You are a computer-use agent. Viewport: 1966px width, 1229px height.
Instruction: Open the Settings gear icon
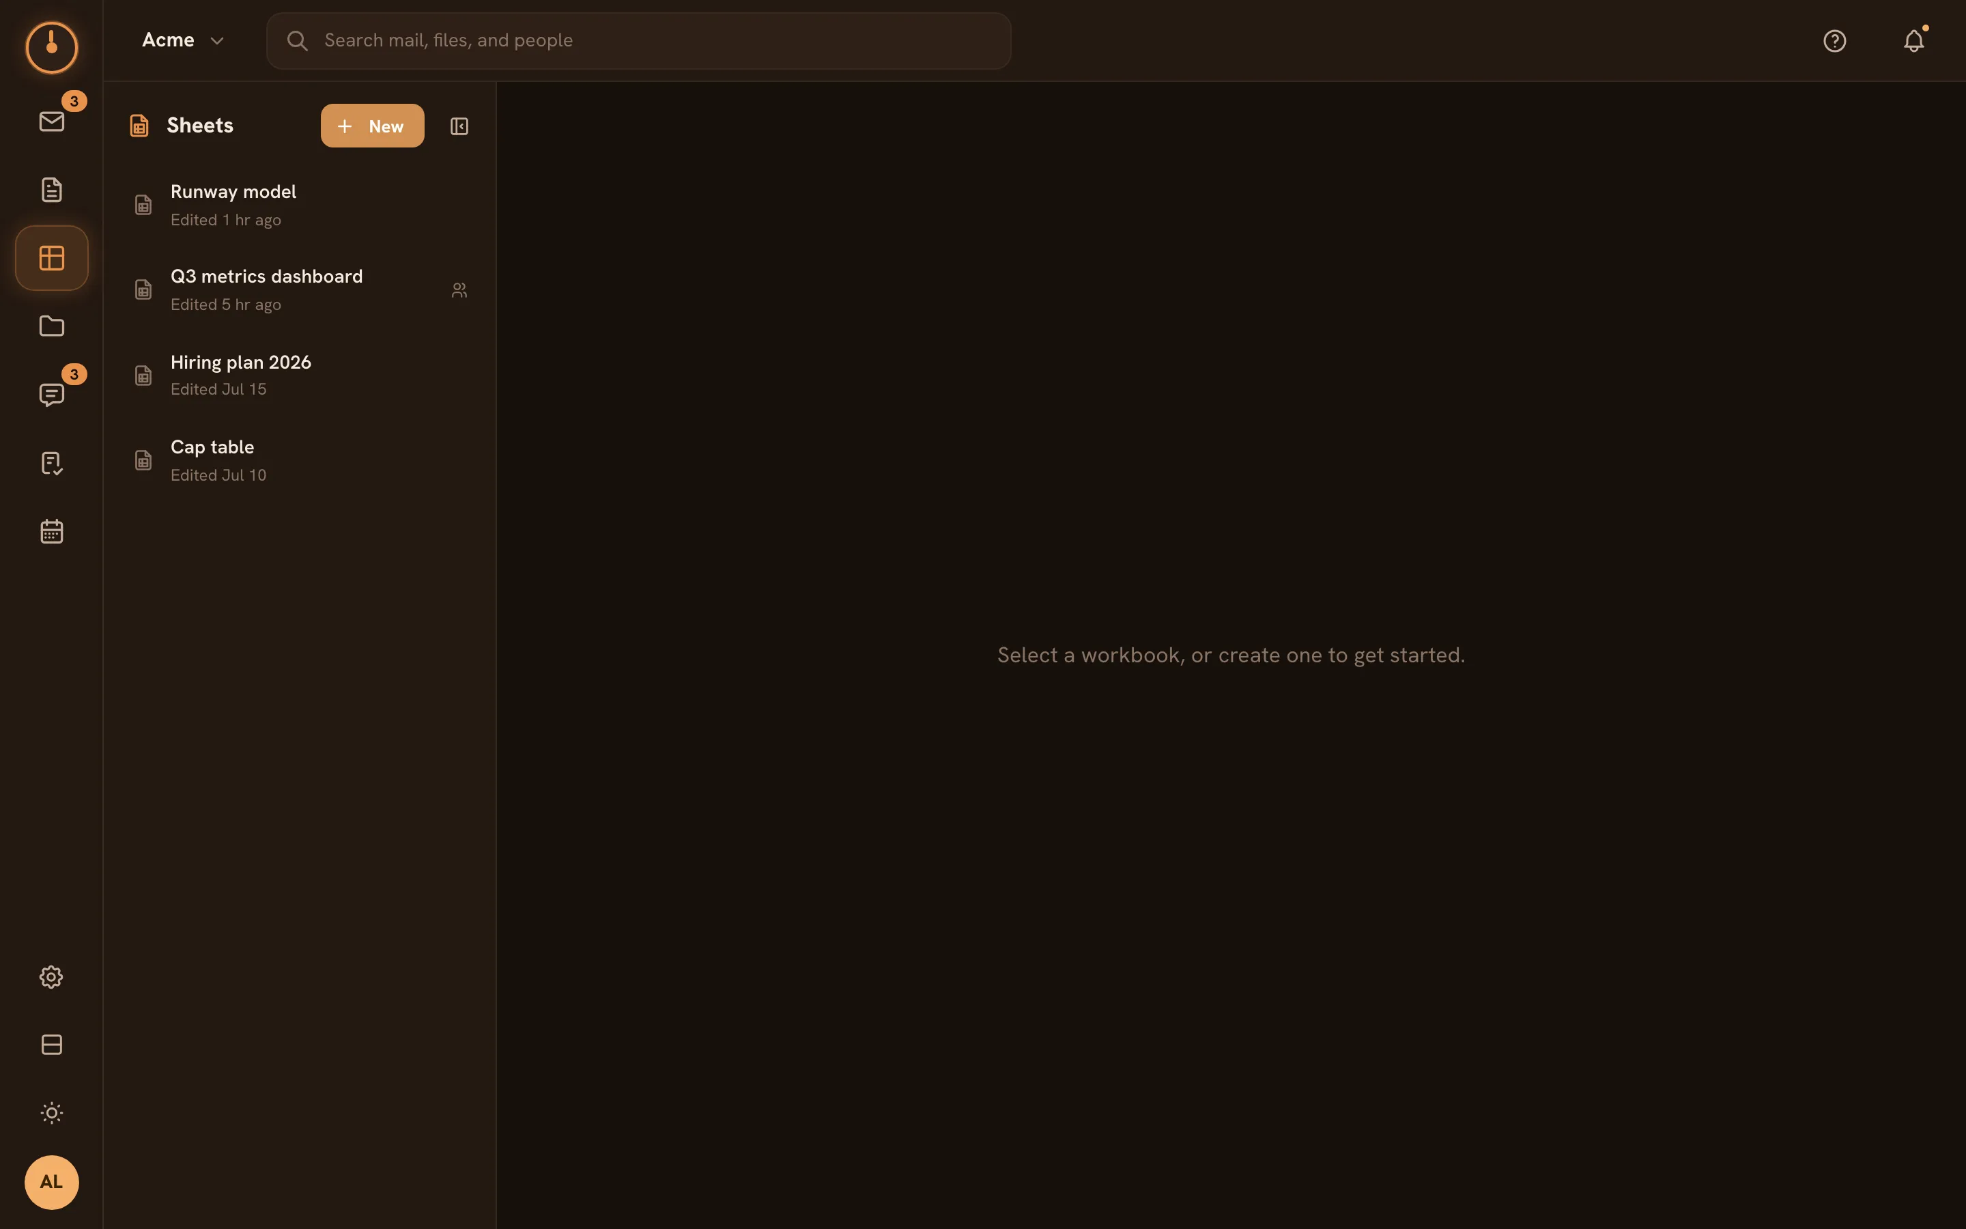point(51,976)
